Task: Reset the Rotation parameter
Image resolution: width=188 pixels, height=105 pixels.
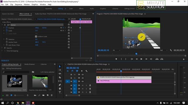Action: pyautogui.click(x=69, y=39)
